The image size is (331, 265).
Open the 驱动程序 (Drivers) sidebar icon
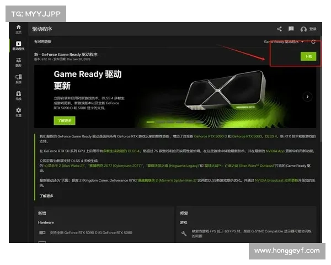pos(19,46)
